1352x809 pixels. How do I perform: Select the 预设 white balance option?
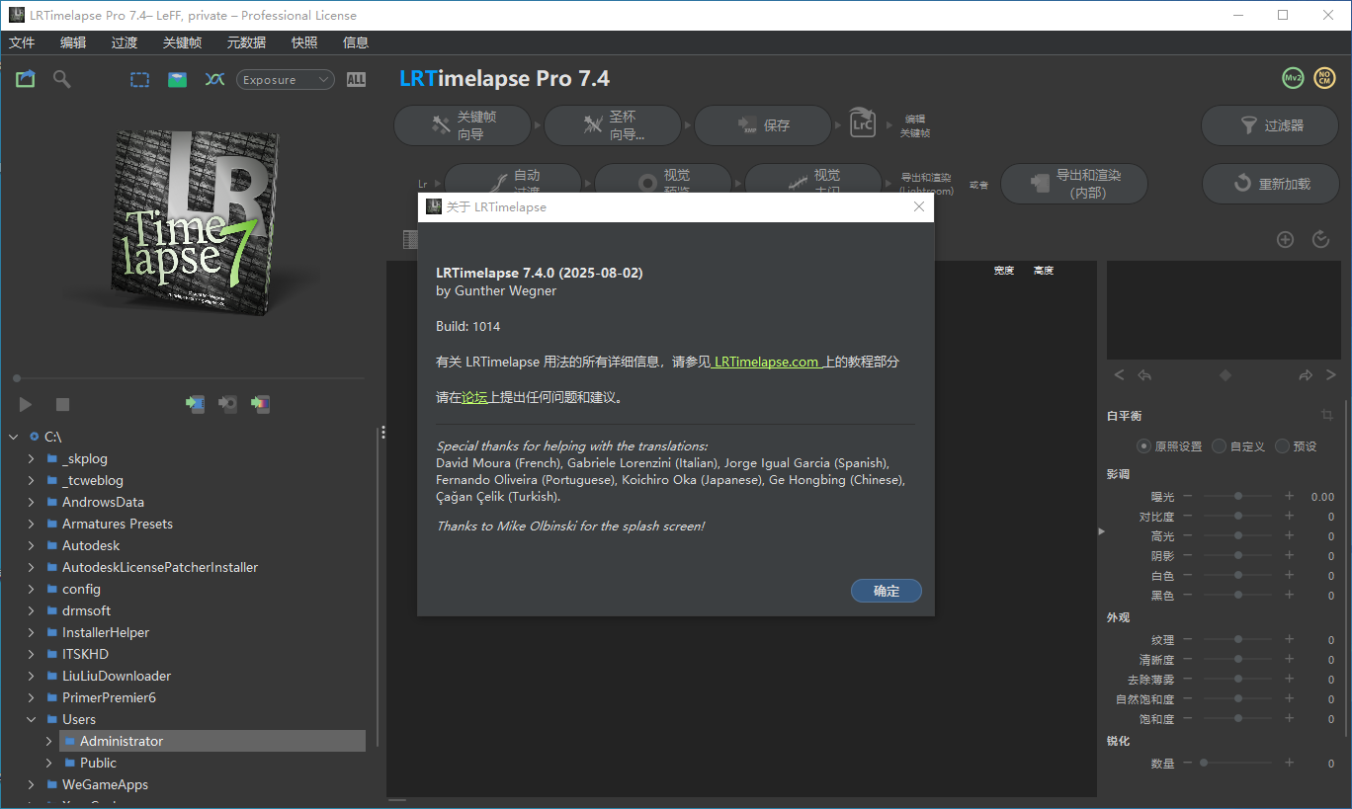coord(1283,446)
